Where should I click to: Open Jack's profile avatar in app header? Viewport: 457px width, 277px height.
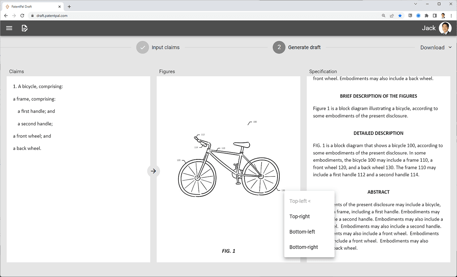point(445,28)
